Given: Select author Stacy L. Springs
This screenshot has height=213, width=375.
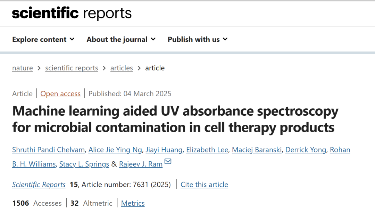Looking at the screenshot, I should tap(84, 164).
